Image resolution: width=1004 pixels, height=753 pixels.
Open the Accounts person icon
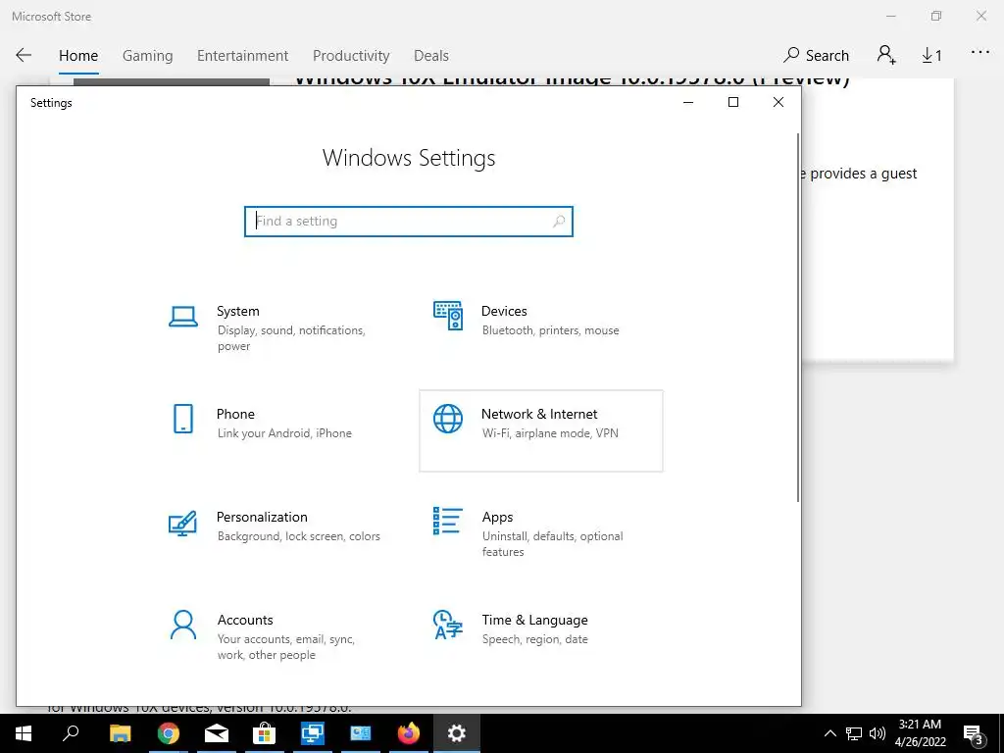click(183, 625)
